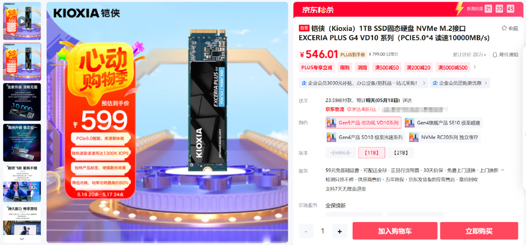Viewport: 526px width, 245px height.
Task: Select the Gen4 SD10 极至光速系列 option
Action: click(365, 137)
